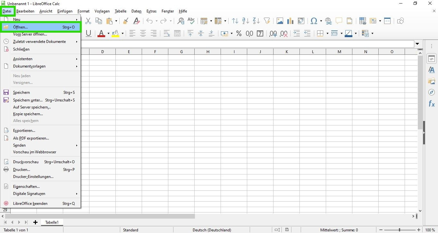
Task: Click Öffnen... in the Datei menu
Action: coord(40,27)
